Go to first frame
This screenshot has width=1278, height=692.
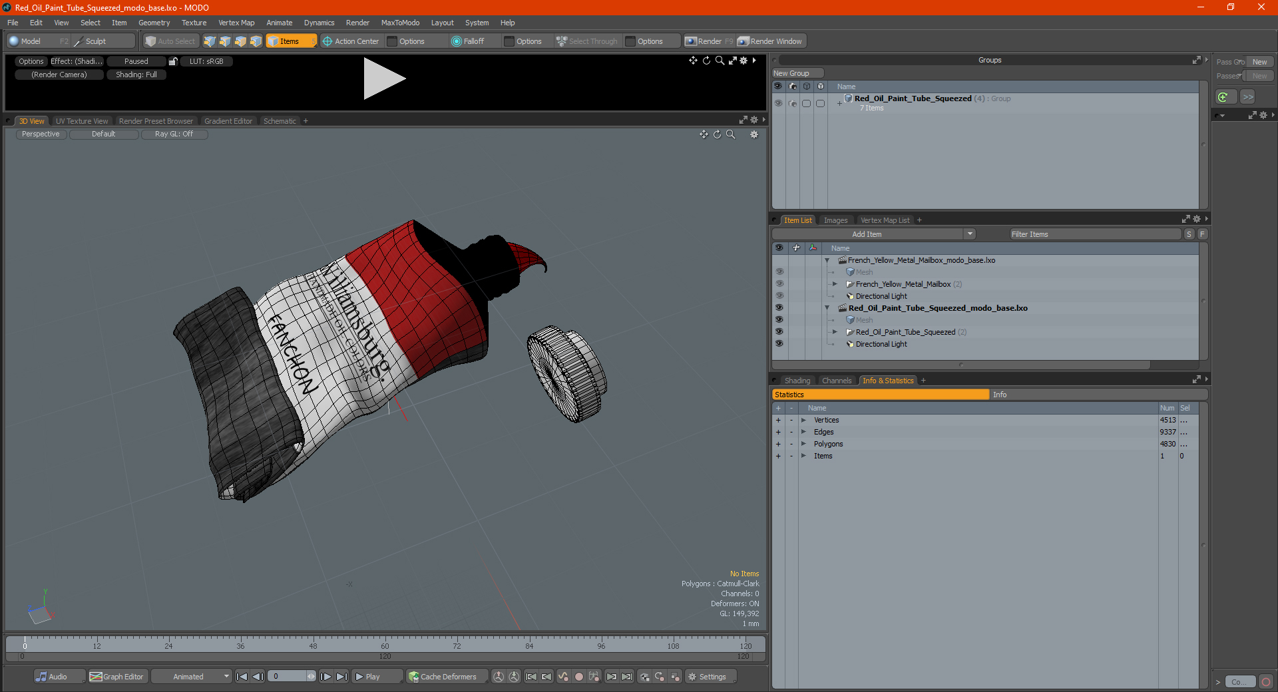(242, 677)
